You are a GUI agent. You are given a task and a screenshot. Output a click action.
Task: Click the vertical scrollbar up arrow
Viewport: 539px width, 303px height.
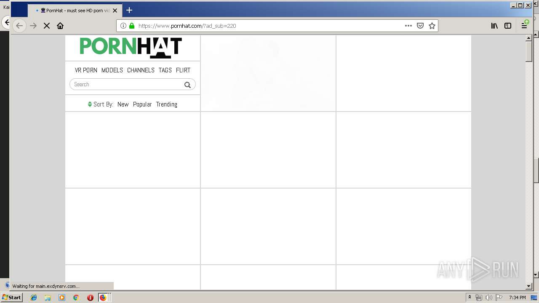(x=529, y=38)
